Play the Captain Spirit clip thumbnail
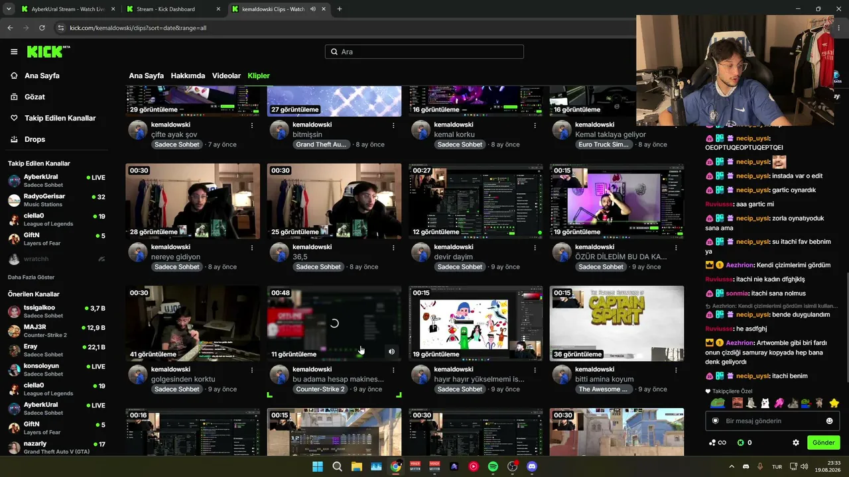Image resolution: width=849 pixels, height=477 pixels. 617,323
